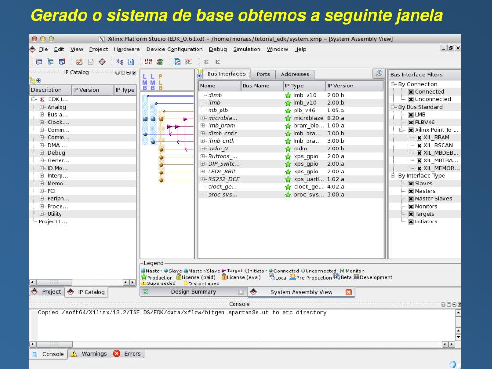492x369 pixels.
Task: Click the Close Project toolbar icon with red X
Action: coord(62,62)
